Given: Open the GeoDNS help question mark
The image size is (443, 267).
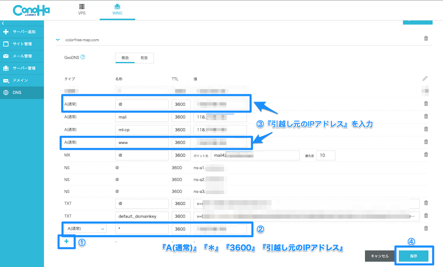Looking at the screenshot, I should click(83, 57).
